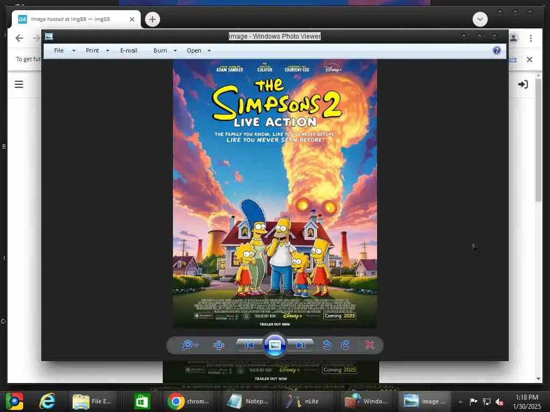Viewport: 550px width, 412px height.
Task: Switch to Notepad in the taskbar
Action: pyautogui.click(x=248, y=401)
